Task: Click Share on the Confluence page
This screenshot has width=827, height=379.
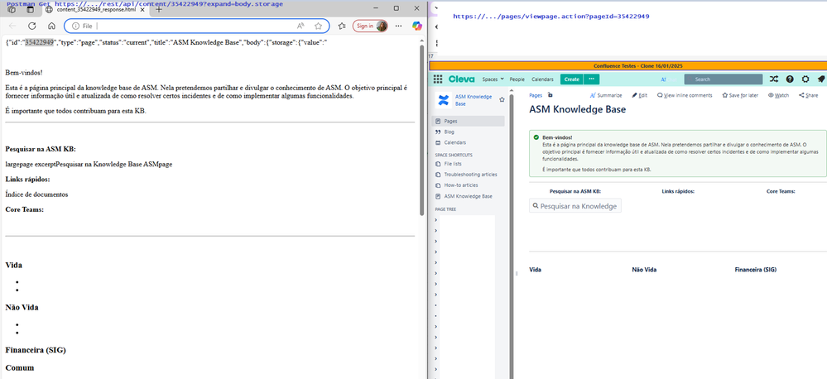Action: pyautogui.click(x=809, y=95)
